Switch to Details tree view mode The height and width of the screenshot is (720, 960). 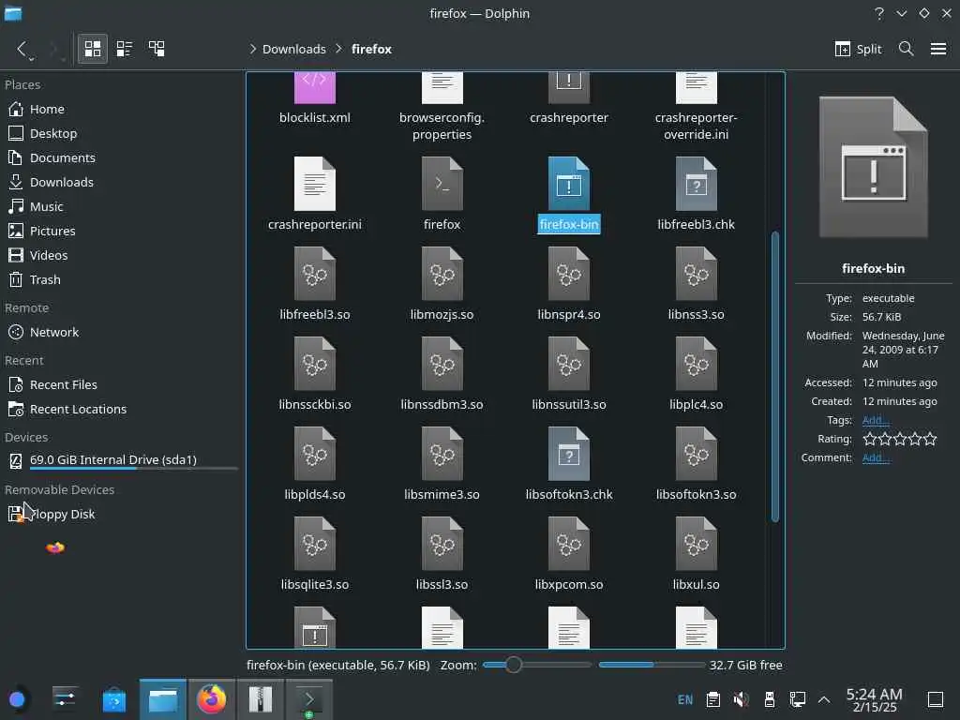coord(157,49)
